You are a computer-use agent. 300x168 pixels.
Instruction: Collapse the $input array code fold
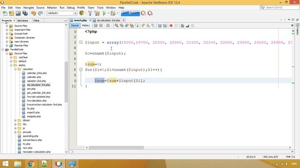81,42
